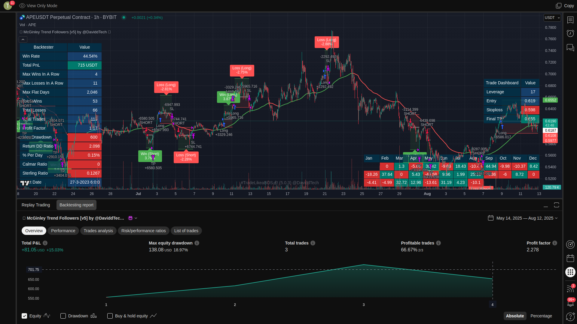Click the Loss (Long) -2.88% label
577x324 pixels.
click(327, 42)
